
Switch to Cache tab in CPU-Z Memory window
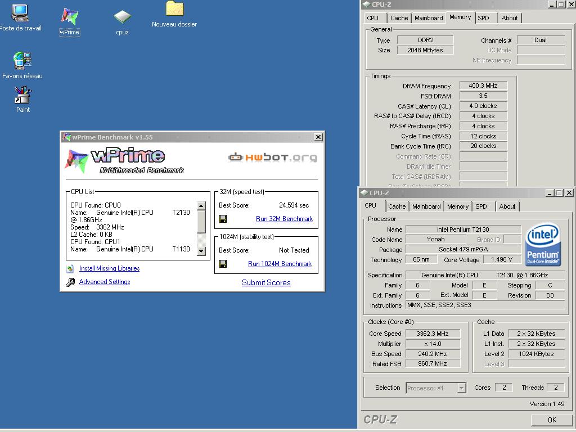coord(399,18)
